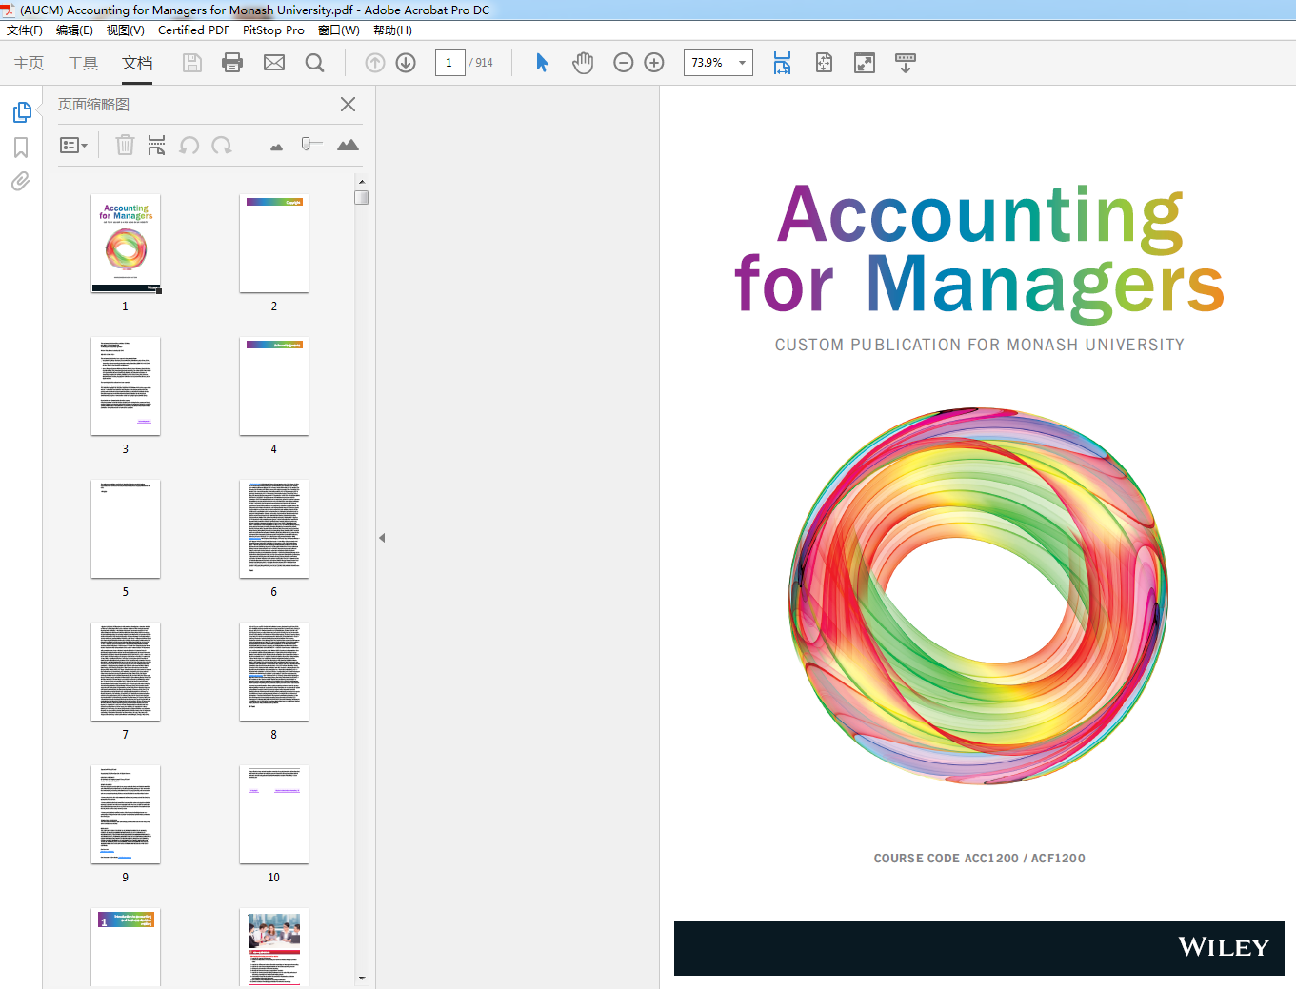The width and height of the screenshot is (1296, 989).
Task: Select page 7 thumbnail
Action: click(126, 672)
